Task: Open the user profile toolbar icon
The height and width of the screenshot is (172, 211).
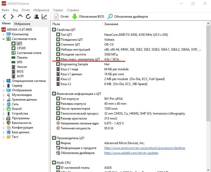Action: [x=36, y=17]
